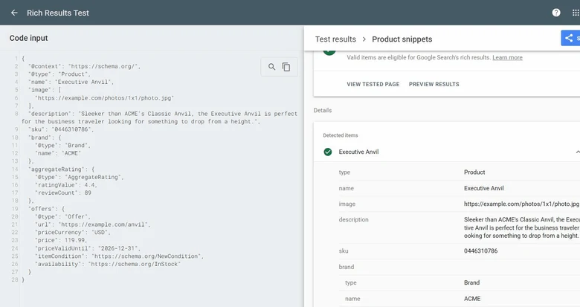
Task: Click the image URL value
Action: [x=521, y=204]
